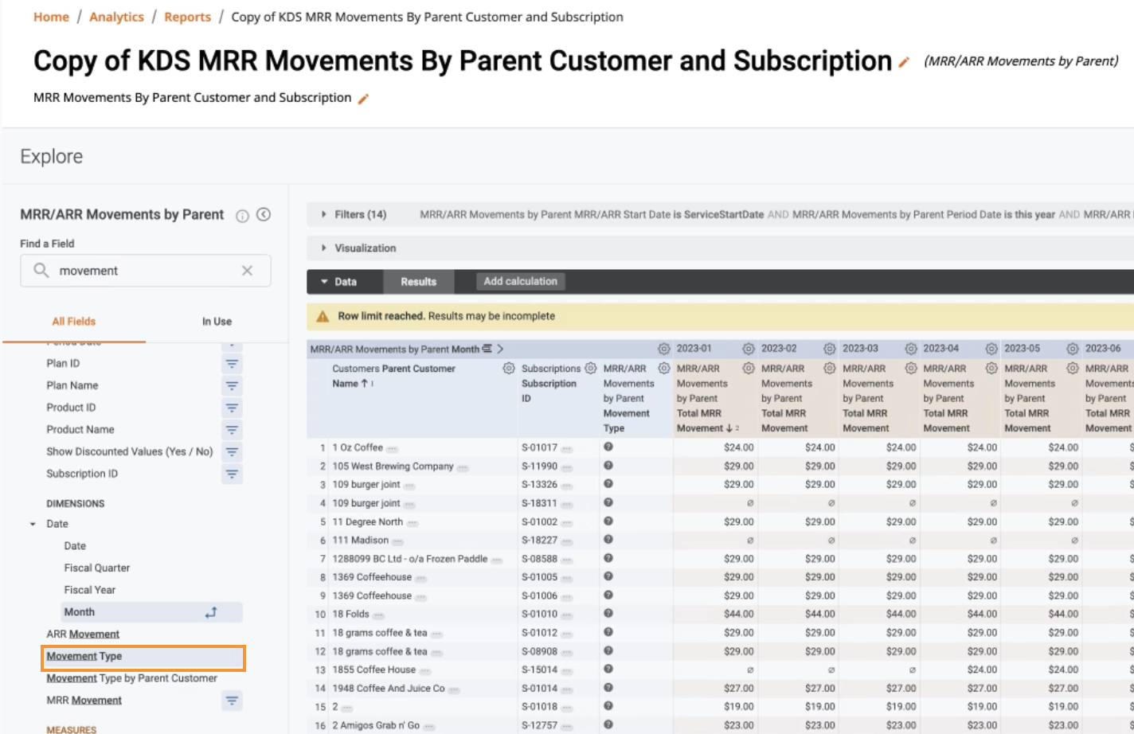Filter by MRR Movement field
This screenshot has height=734, width=1134.
point(232,701)
